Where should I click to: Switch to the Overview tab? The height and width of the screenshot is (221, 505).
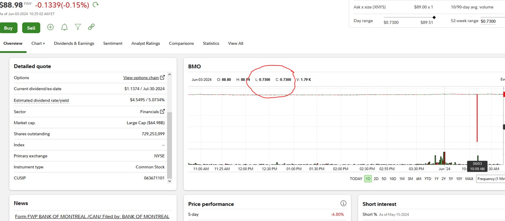point(13,43)
